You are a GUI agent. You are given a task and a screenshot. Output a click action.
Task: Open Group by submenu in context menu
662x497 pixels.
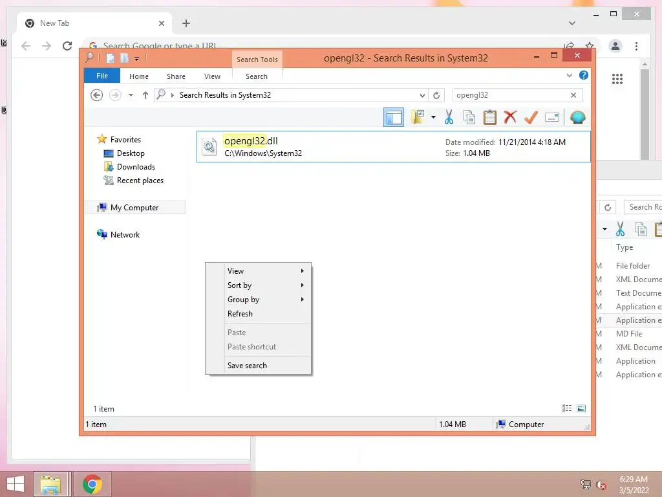259,300
